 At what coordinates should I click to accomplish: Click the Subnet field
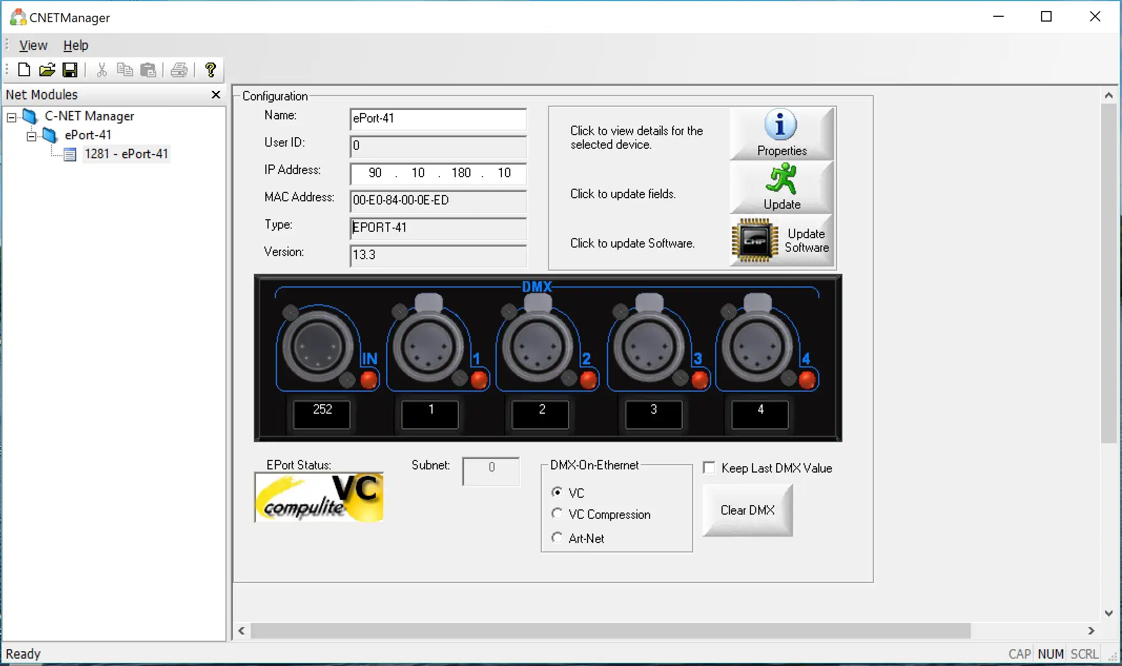(491, 471)
